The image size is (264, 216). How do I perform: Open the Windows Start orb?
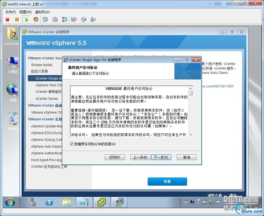pos(10,202)
